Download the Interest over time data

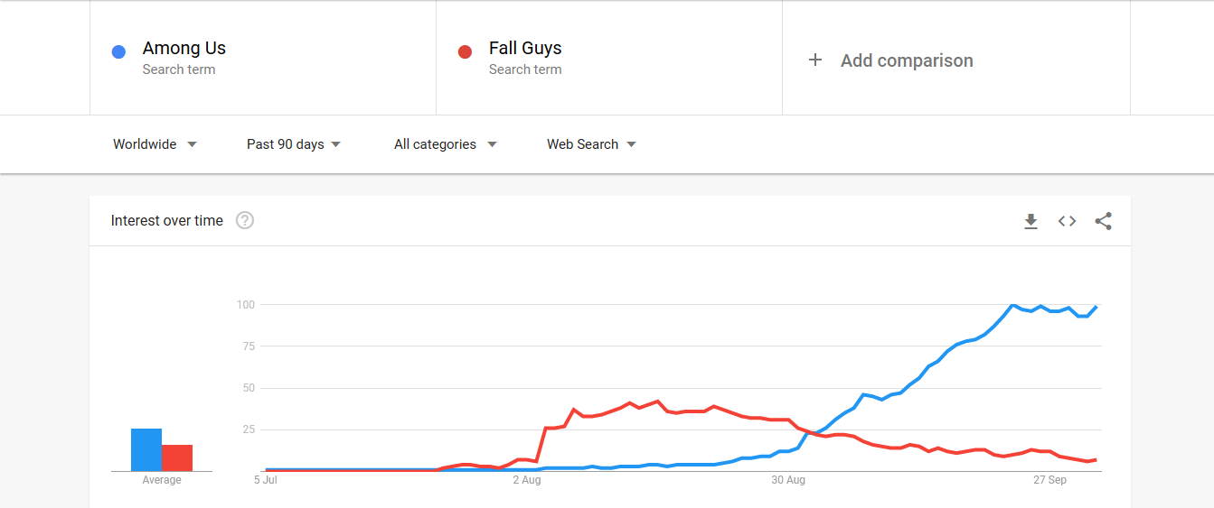point(1030,221)
